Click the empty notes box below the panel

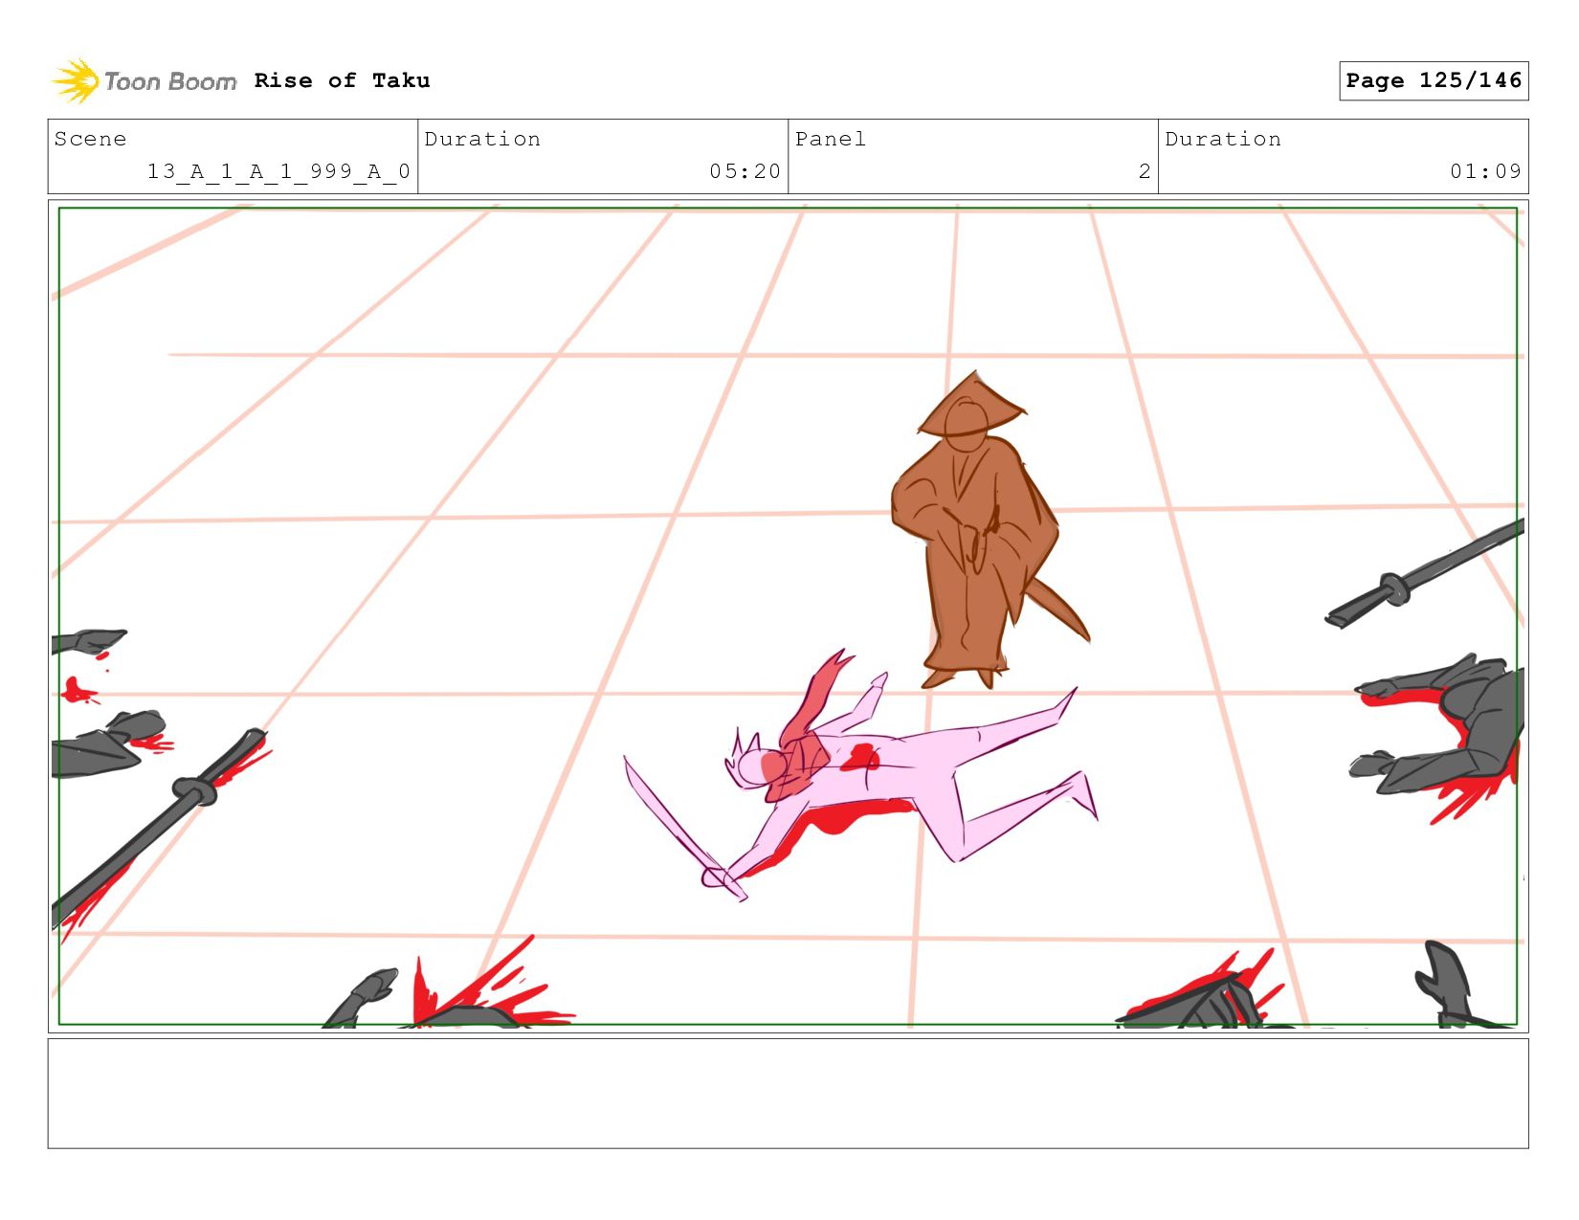pos(788,1094)
